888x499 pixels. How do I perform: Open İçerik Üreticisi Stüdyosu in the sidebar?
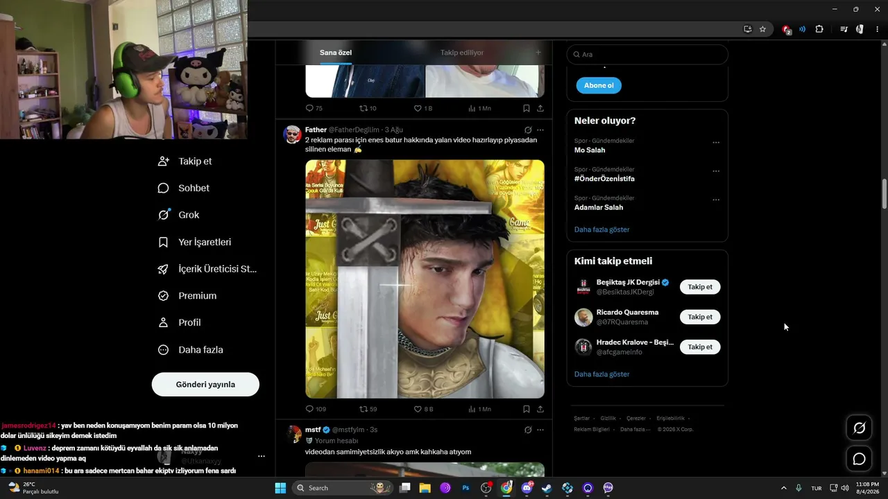(207, 269)
